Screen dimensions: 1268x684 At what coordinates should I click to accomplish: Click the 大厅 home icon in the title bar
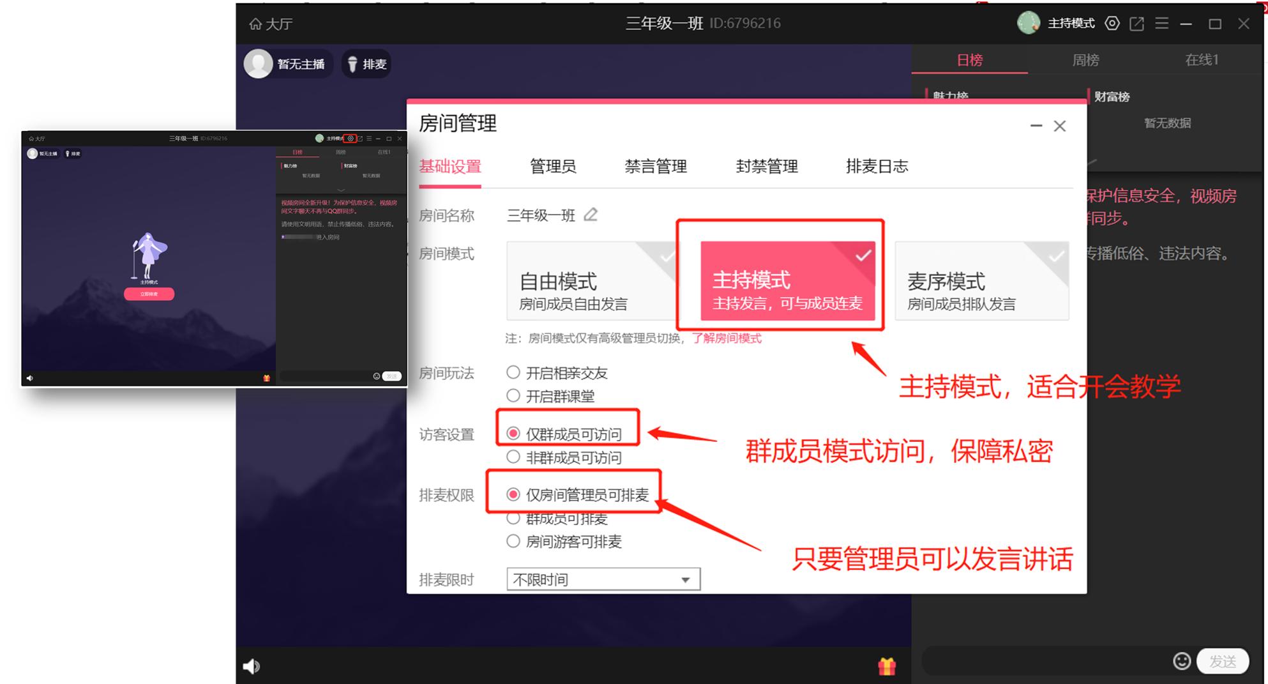coord(255,23)
